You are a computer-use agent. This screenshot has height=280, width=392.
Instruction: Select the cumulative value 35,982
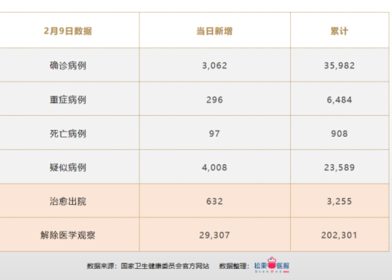(x=339, y=66)
